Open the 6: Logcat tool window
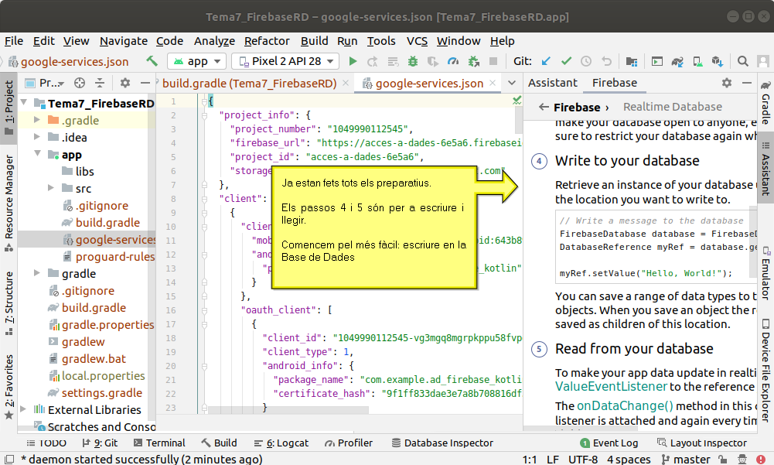This screenshot has width=774, height=465. (x=281, y=443)
